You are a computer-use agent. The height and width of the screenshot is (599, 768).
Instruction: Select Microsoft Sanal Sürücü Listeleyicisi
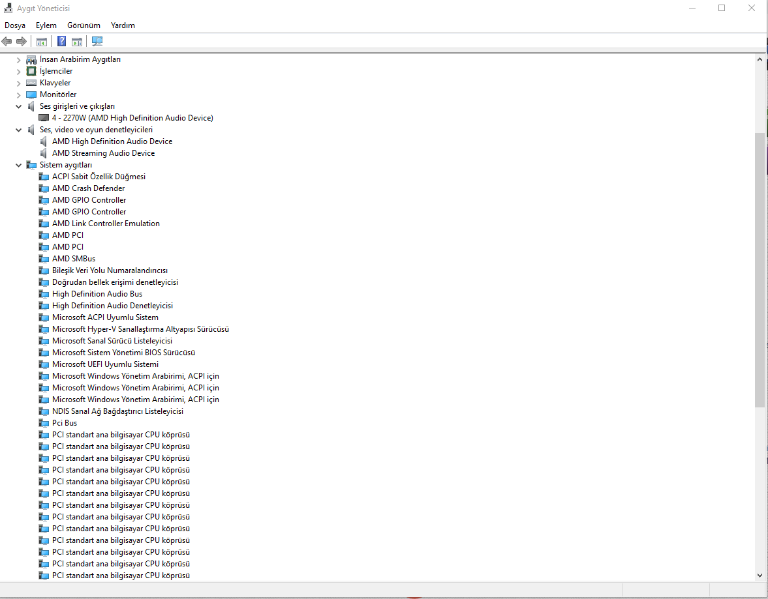tap(112, 341)
